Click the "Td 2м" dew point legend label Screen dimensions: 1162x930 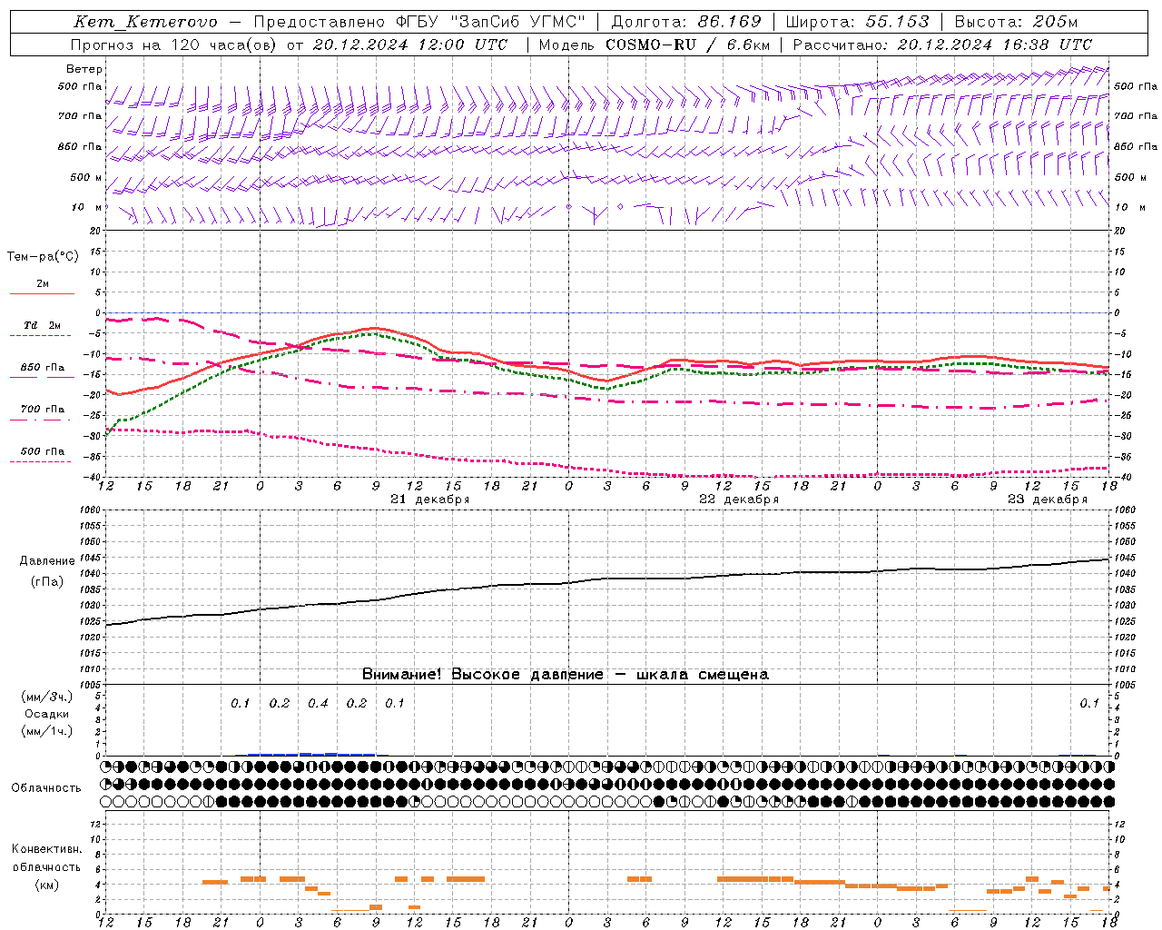pos(42,325)
